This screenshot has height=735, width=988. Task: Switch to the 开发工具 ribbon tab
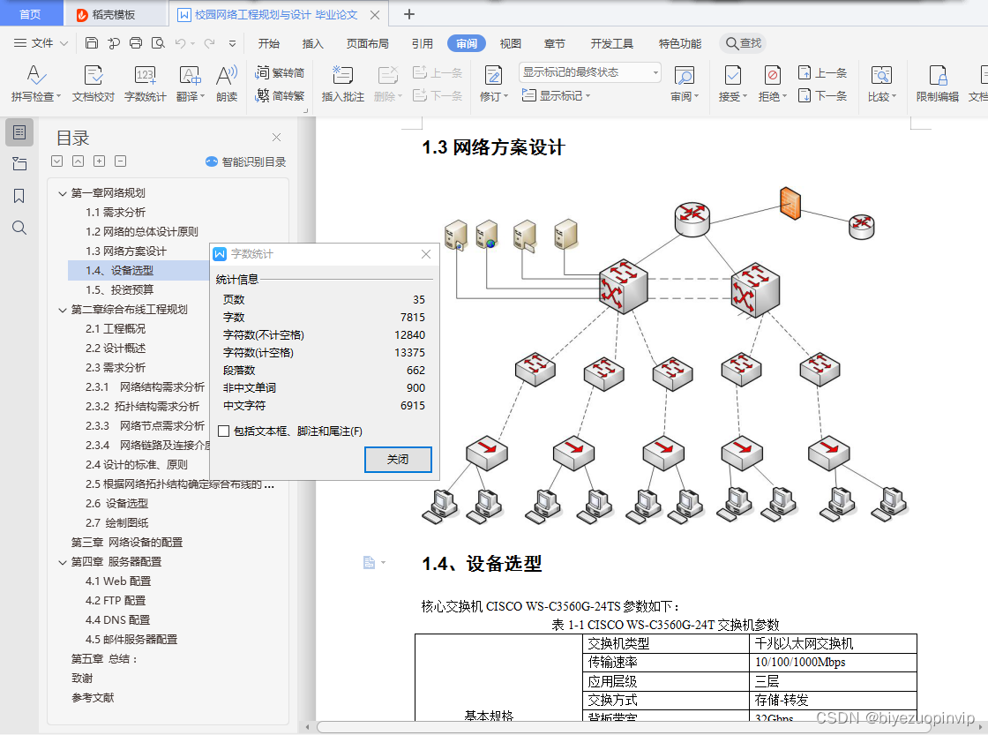click(x=612, y=43)
